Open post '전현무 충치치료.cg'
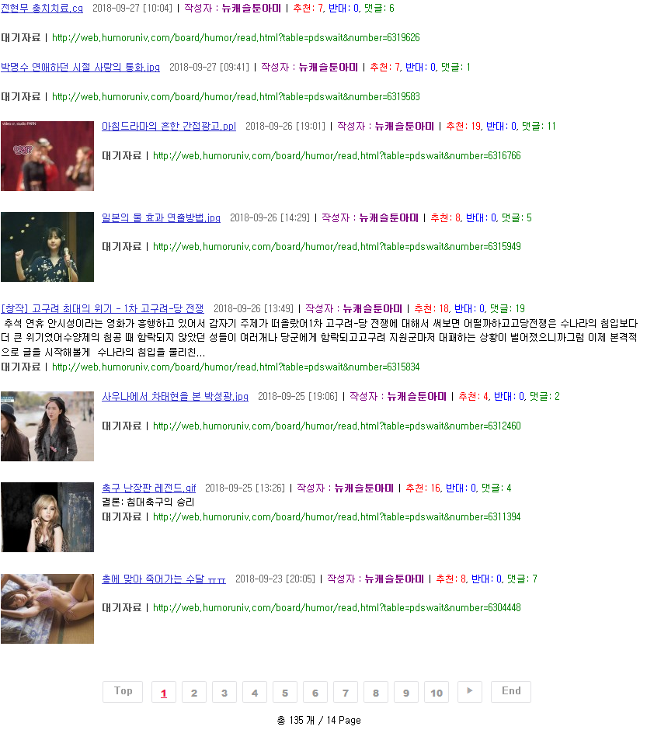 tap(42, 9)
